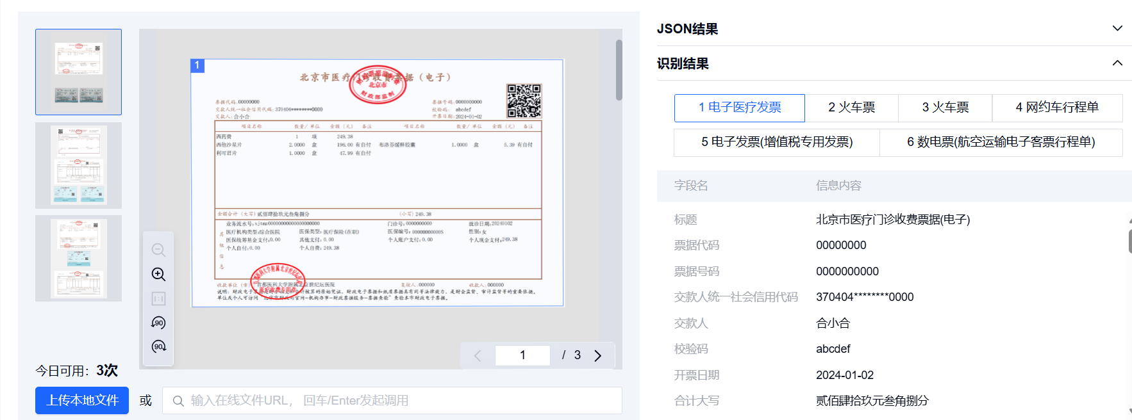The image size is (1132, 420).
Task: Open 5 电子发票(增值税专用发票) tab
Action: [x=777, y=142]
